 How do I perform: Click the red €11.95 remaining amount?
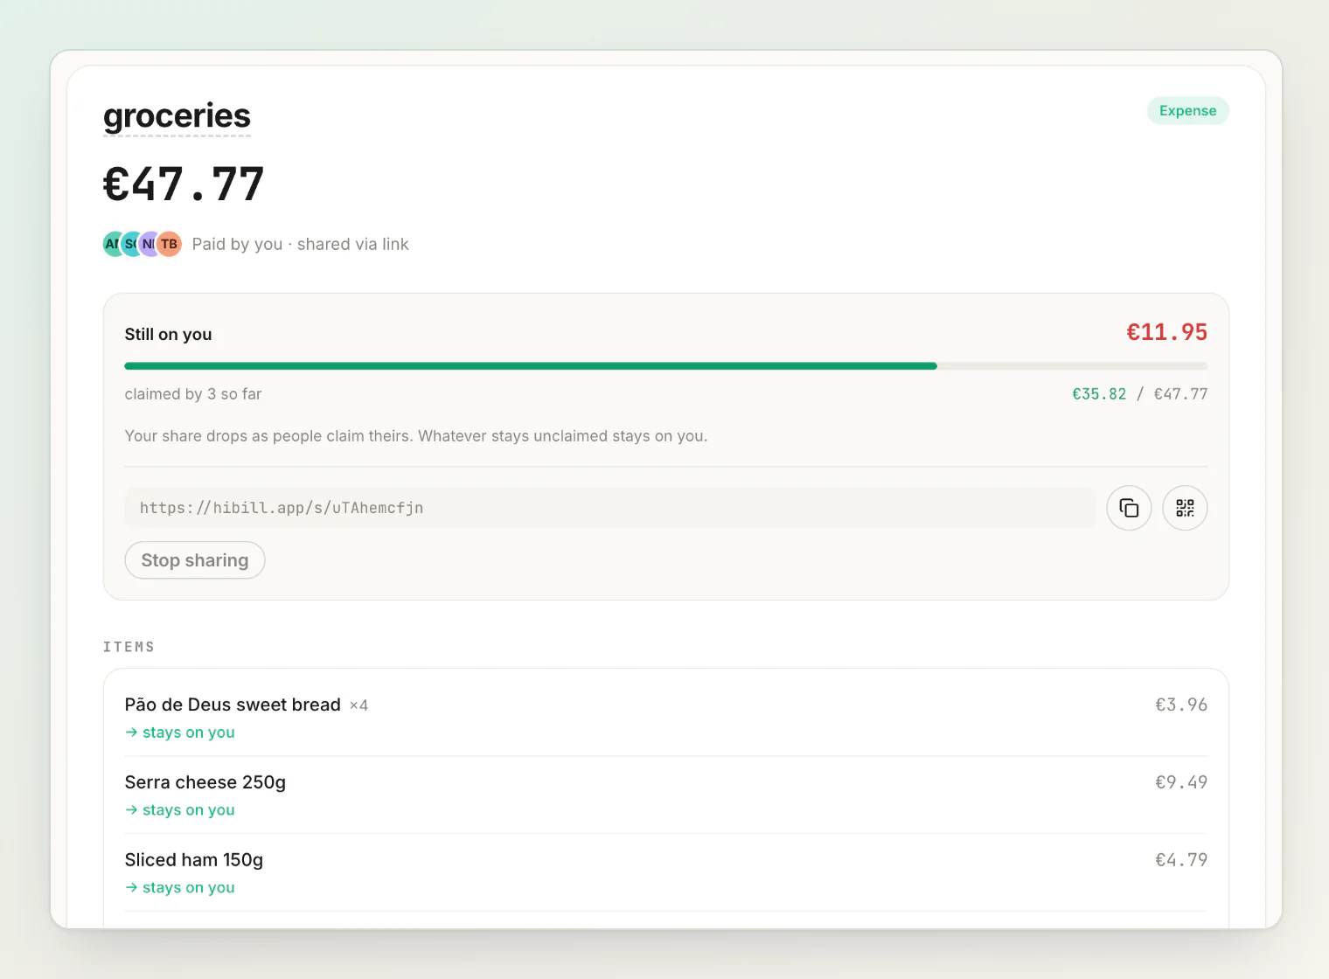[1166, 332]
